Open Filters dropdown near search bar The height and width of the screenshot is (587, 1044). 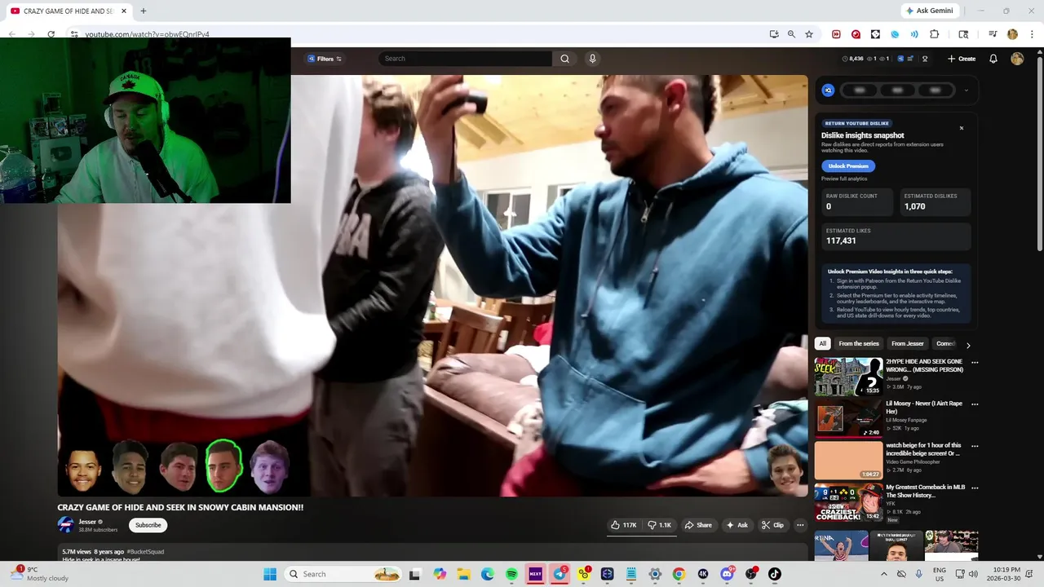[x=325, y=59]
